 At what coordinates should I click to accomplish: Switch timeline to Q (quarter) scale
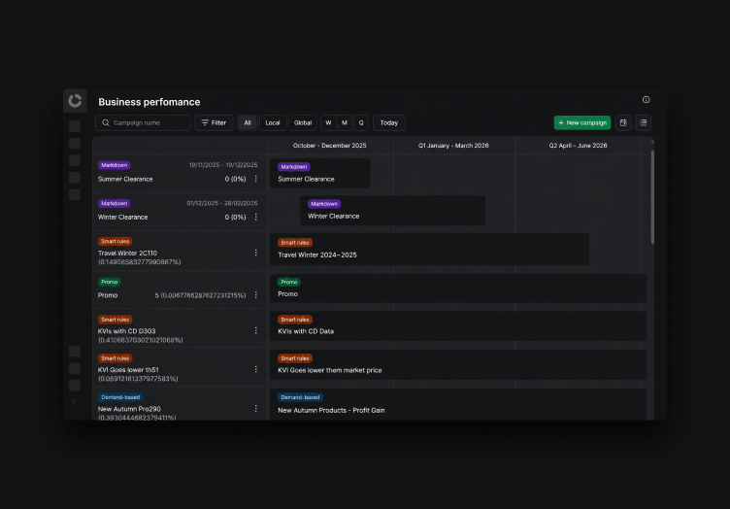[361, 123]
